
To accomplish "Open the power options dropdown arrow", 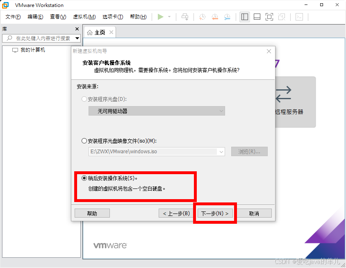I will (x=169, y=17).
